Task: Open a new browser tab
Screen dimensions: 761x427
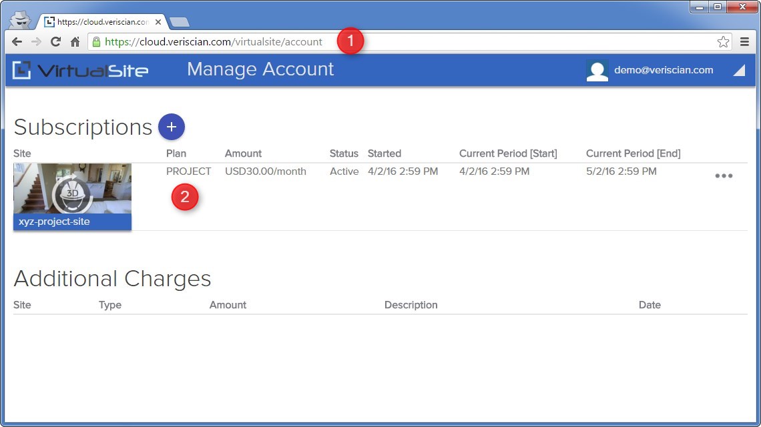Action: pyautogui.click(x=180, y=22)
